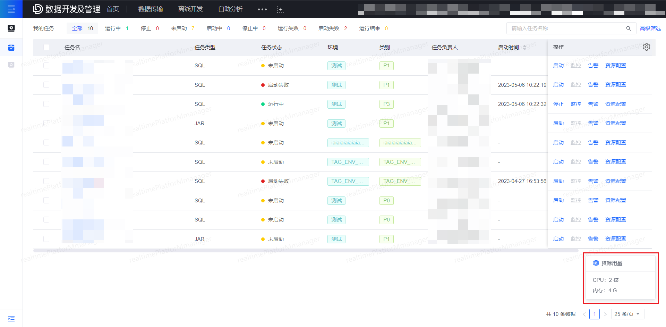Collapse the sidebar via hamburger icon top-left
The width and height of the screenshot is (666, 327).
[11, 9]
